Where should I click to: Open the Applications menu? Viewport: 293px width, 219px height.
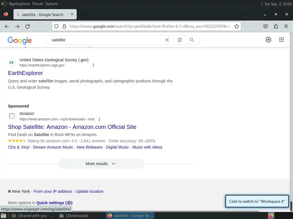click(19, 4)
